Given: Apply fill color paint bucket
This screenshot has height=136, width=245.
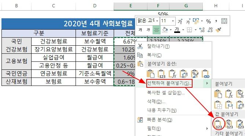Looking at the screenshot, I should coord(165,30).
